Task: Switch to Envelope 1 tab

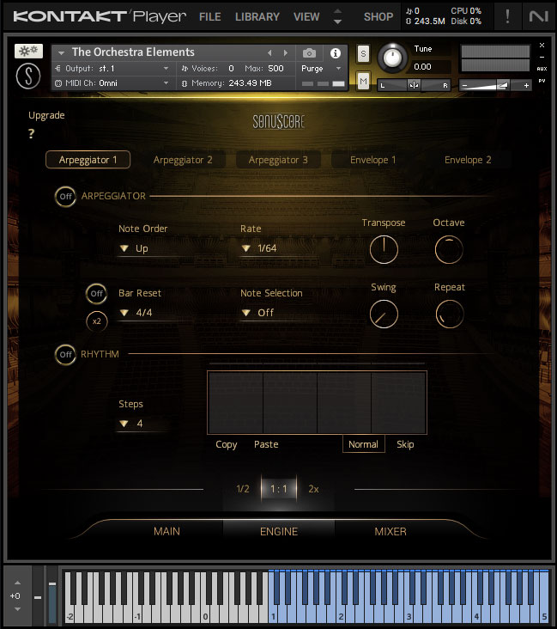Action: pos(373,160)
